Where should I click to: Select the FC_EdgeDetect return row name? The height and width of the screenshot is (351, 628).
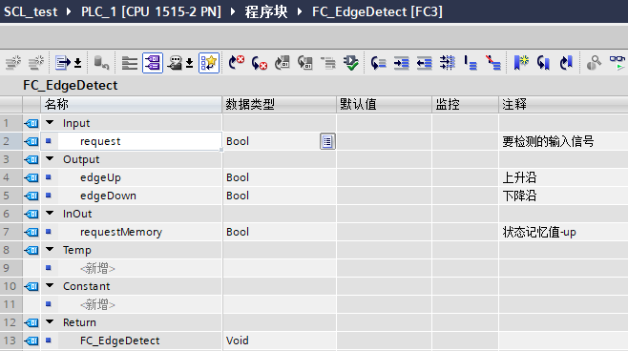pyautogui.click(x=119, y=341)
